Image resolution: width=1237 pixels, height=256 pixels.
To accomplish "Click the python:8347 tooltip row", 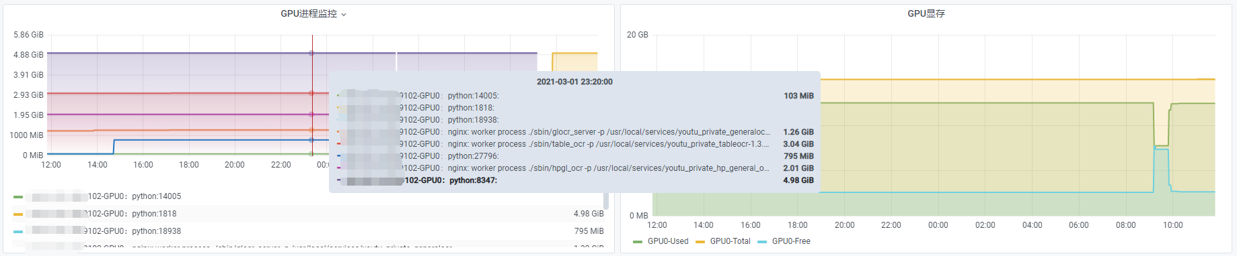I will click(576, 180).
